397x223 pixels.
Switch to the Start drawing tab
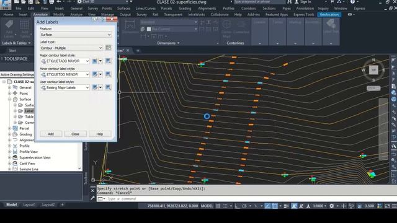pyautogui.click(x=12, y=51)
